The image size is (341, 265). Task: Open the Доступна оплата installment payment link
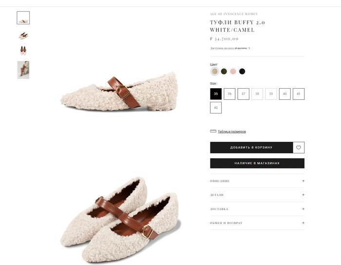(230, 48)
